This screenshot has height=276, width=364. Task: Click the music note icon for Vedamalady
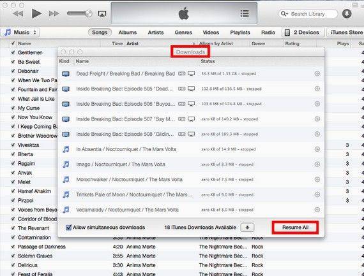[66, 210]
